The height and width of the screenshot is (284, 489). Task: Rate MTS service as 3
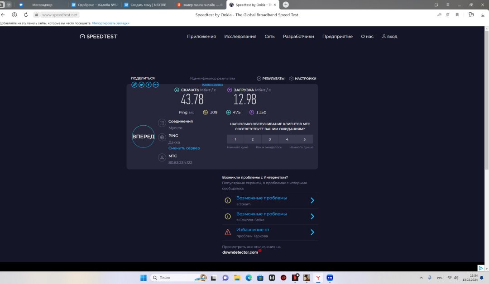pos(270,139)
